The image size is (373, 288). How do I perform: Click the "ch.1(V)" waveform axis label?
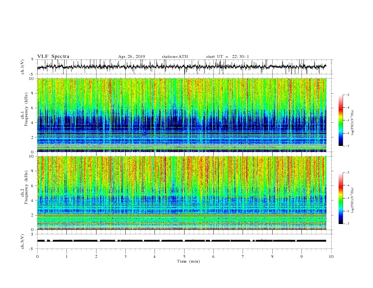pos(23,67)
